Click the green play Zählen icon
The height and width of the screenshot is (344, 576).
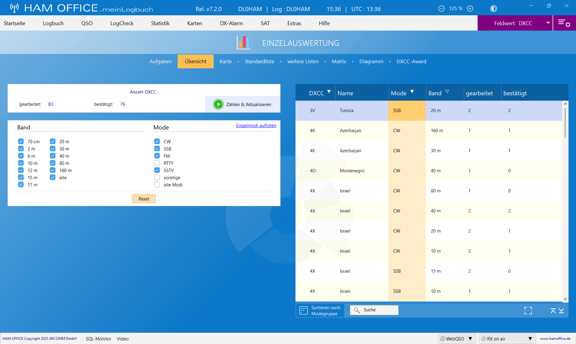[218, 104]
